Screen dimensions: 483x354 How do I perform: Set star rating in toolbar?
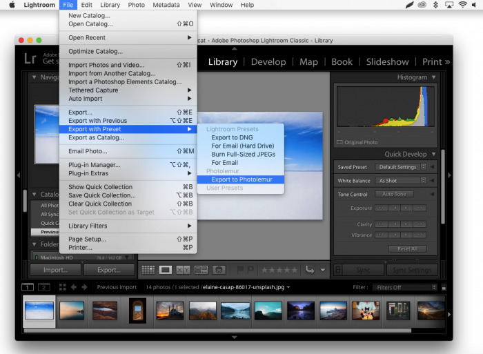tap(279, 271)
